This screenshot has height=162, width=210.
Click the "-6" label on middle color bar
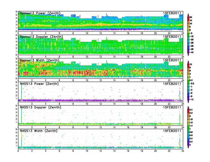coord(191,93)
